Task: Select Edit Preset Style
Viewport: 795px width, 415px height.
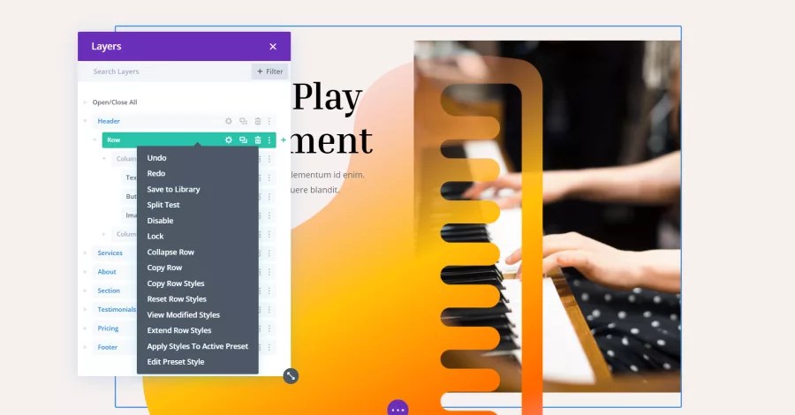Action: click(176, 362)
